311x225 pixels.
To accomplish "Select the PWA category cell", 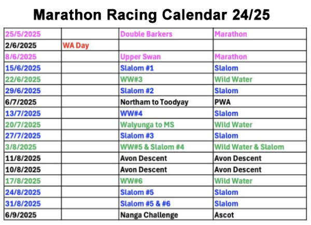I will coord(222,102).
